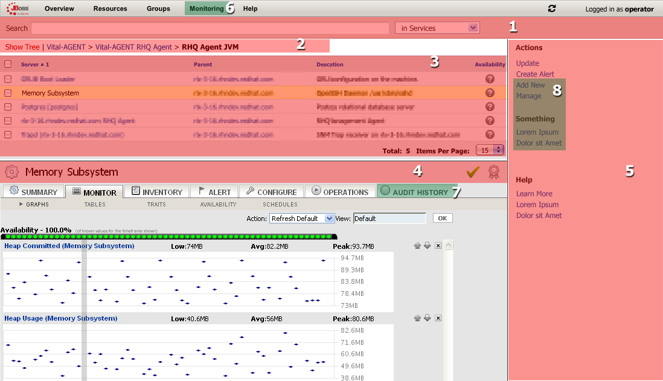Expand the Graphs subtab triangle

[21, 204]
